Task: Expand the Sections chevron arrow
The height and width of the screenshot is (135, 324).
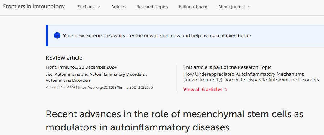Action: click(x=99, y=7)
